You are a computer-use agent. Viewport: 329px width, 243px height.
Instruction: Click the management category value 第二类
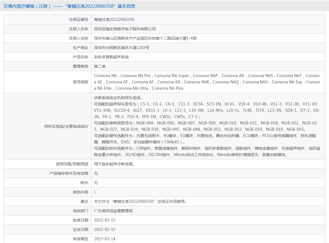click(100, 66)
